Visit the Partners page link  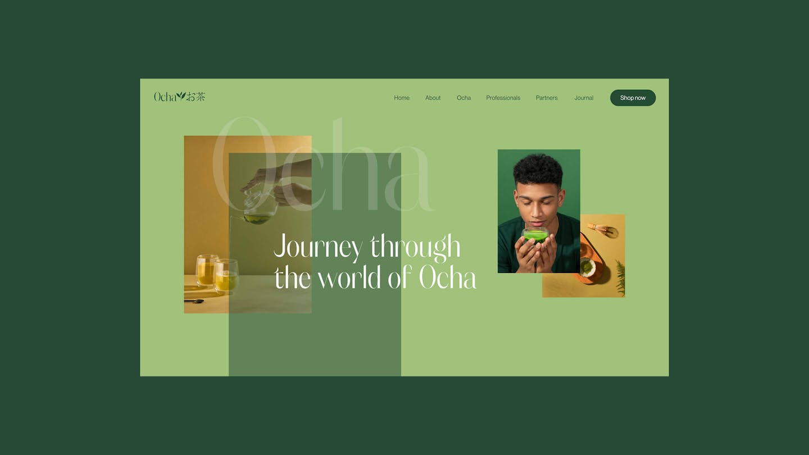[x=547, y=98]
